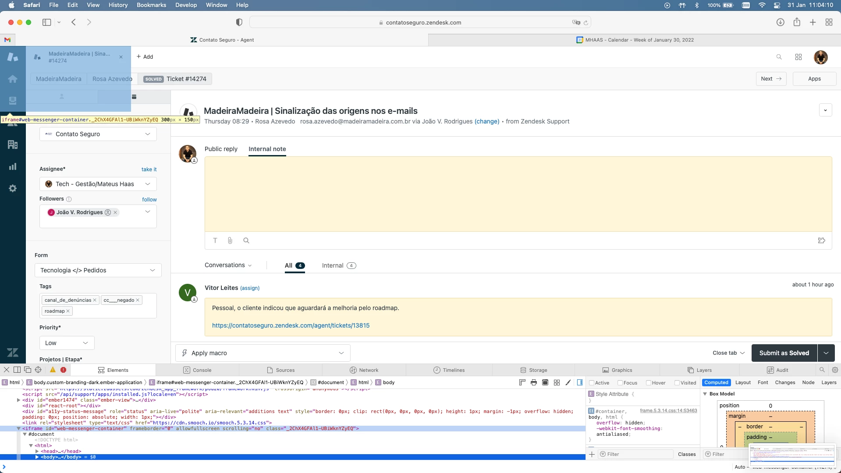Toggle the Focus pseudo-class checkbox
The width and height of the screenshot is (841, 473).
(x=620, y=383)
